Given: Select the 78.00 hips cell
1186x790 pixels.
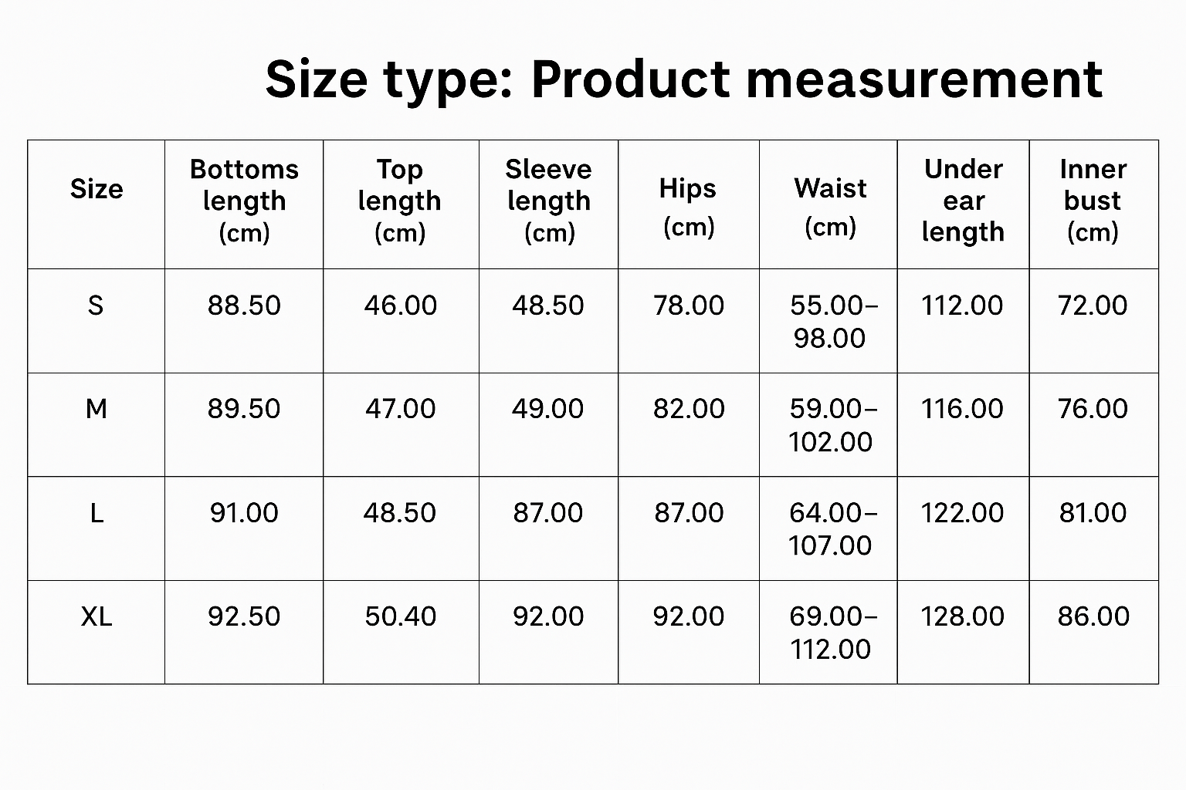Looking at the screenshot, I should [689, 306].
